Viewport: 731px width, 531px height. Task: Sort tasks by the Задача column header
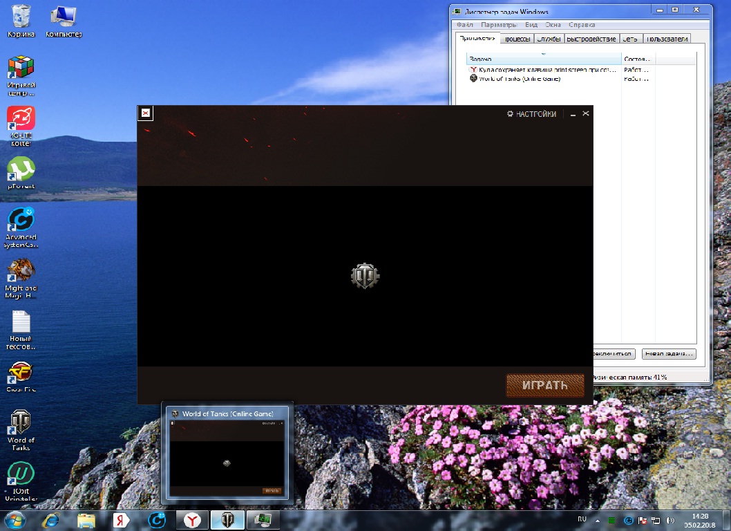tap(544, 59)
